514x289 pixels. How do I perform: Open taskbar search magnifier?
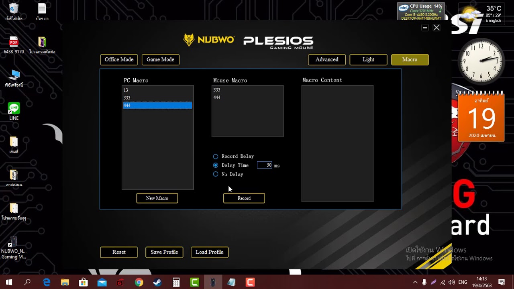[x=27, y=282]
